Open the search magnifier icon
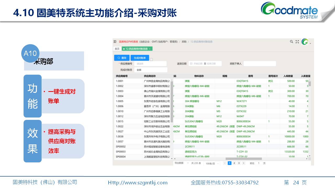 click(292, 42)
